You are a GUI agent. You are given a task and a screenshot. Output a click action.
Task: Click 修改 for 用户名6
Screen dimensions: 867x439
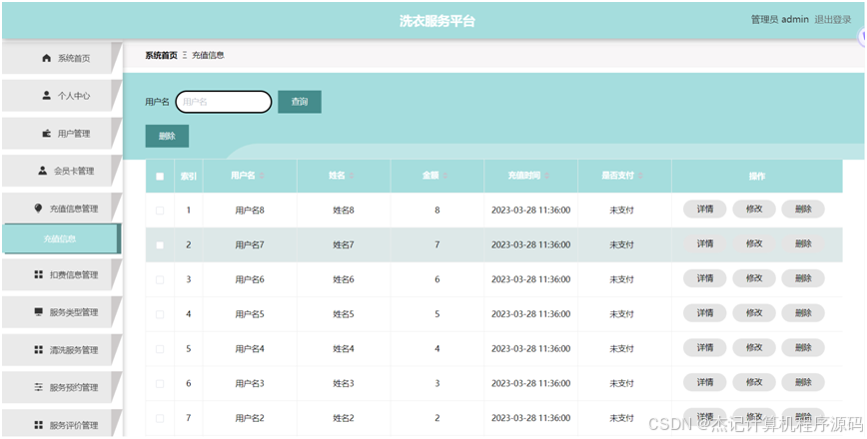coord(754,278)
